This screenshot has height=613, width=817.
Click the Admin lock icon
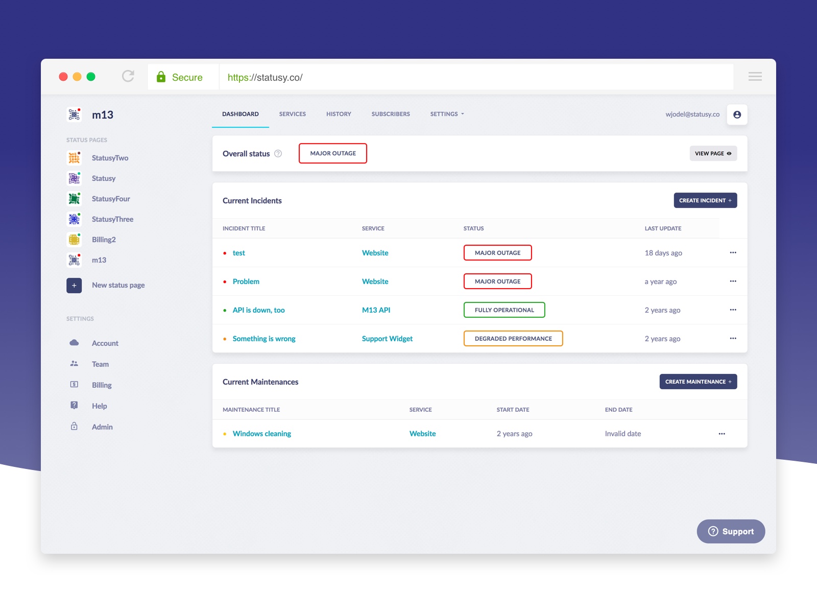pos(74,427)
